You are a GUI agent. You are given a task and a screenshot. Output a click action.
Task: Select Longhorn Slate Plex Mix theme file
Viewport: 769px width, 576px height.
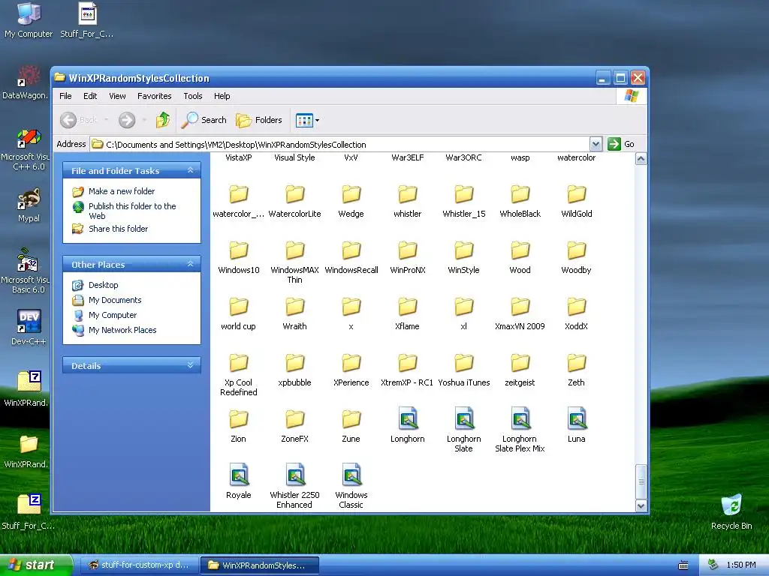[520, 430]
